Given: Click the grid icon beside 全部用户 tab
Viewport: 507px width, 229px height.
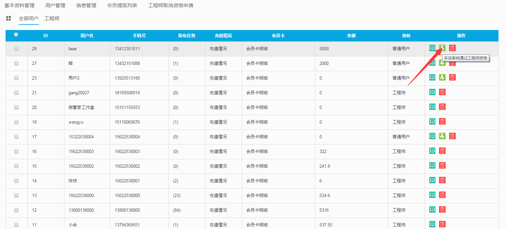Looking at the screenshot, I should click(x=9, y=18).
